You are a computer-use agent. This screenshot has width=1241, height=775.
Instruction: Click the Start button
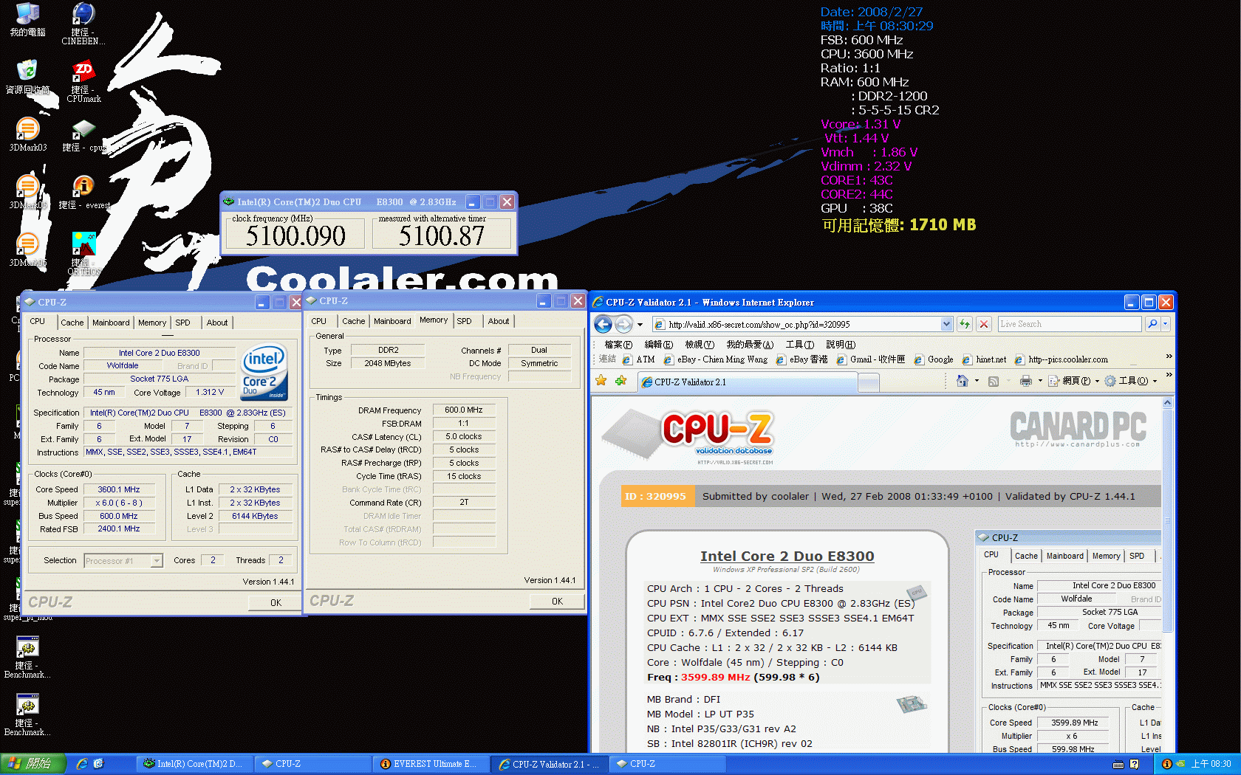pyautogui.click(x=33, y=764)
